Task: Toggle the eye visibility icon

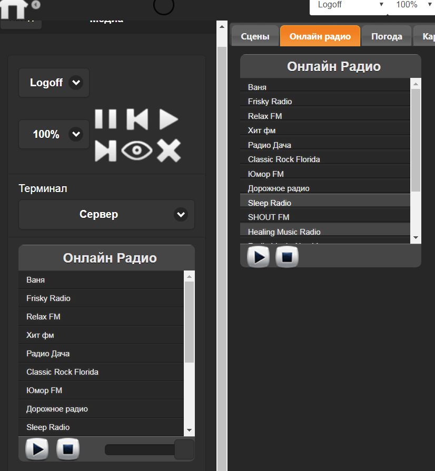Action: click(x=137, y=151)
